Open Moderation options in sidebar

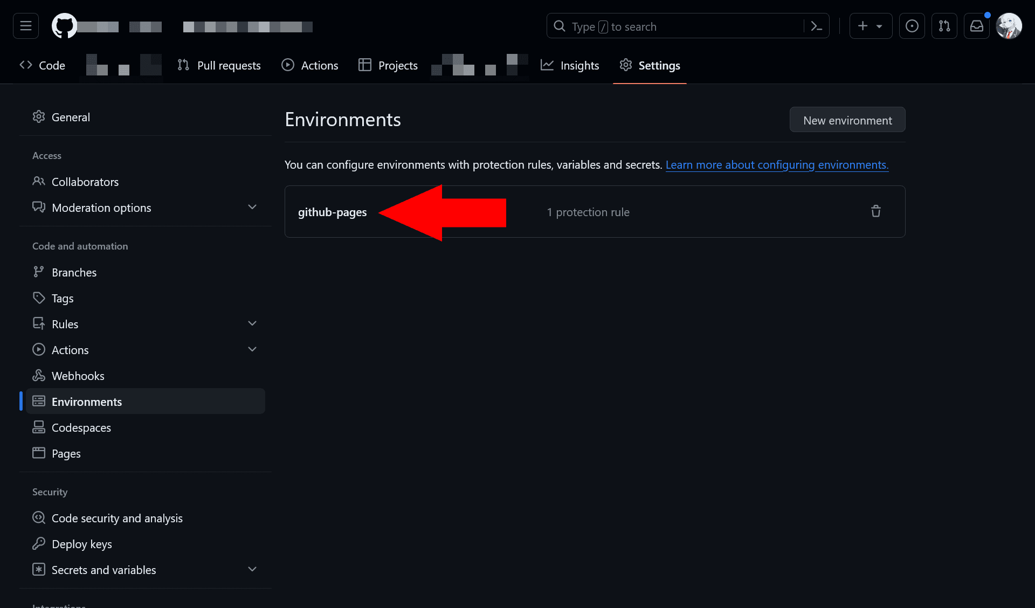(146, 208)
